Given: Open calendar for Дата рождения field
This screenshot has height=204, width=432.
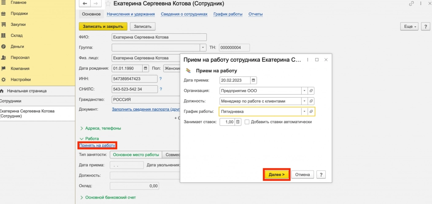Looking at the screenshot, I should point(146,68).
